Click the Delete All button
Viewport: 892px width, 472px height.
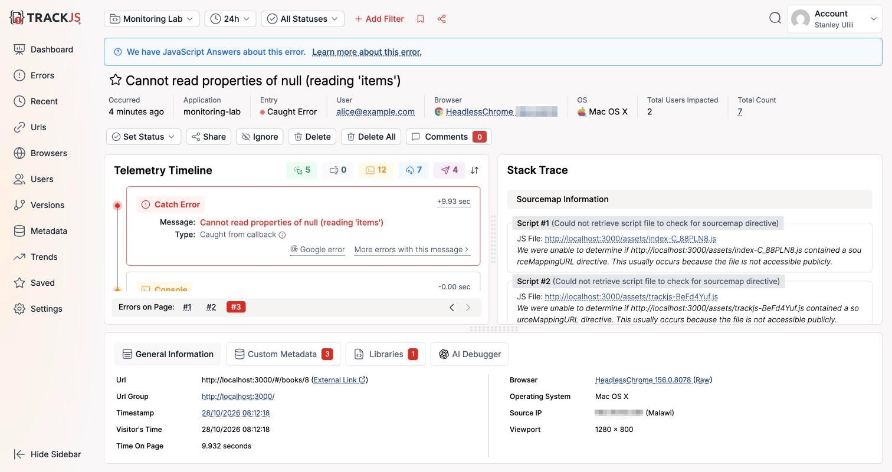(371, 137)
